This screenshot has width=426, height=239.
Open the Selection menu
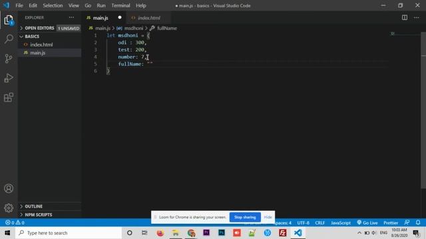click(x=53, y=5)
